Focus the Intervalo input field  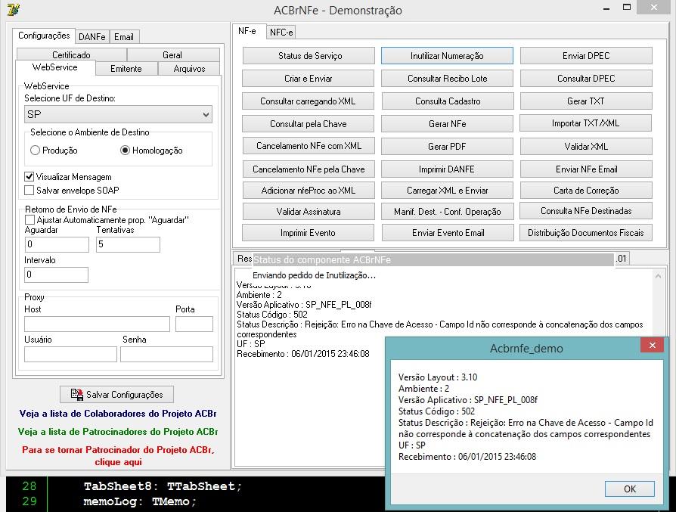[x=57, y=275]
